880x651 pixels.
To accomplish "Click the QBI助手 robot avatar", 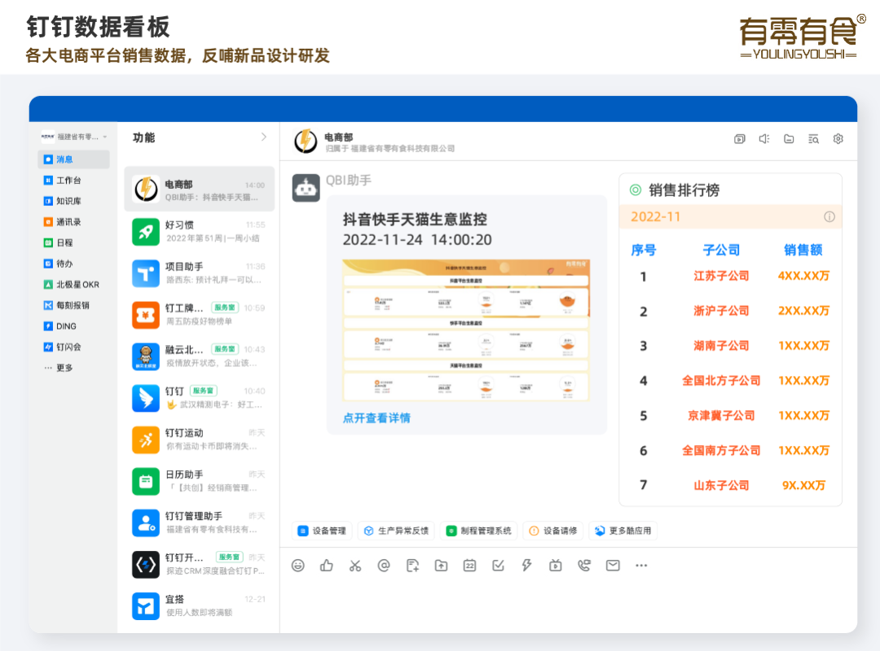I will tap(306, 189).
